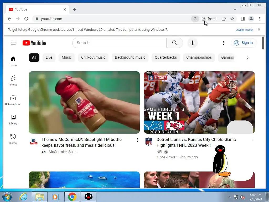Open Detroit Lions vs. Kansas City Chiefs title
The image size is (269, 202).
[196, 142]
